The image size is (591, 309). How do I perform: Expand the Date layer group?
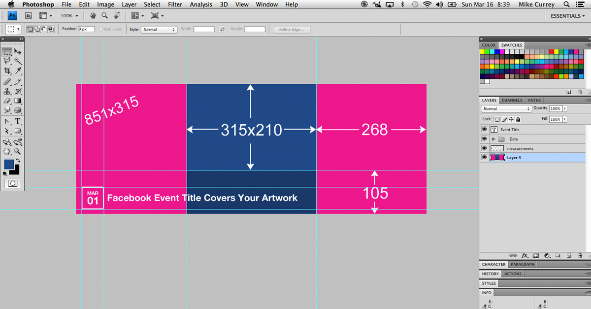point(494,139)
